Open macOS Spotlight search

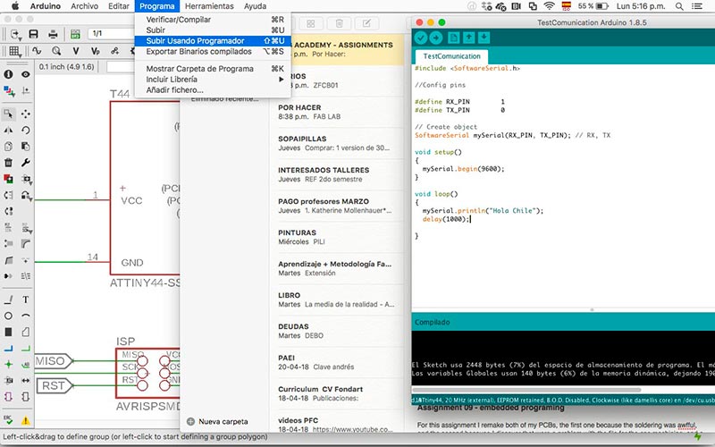point(679,6)
